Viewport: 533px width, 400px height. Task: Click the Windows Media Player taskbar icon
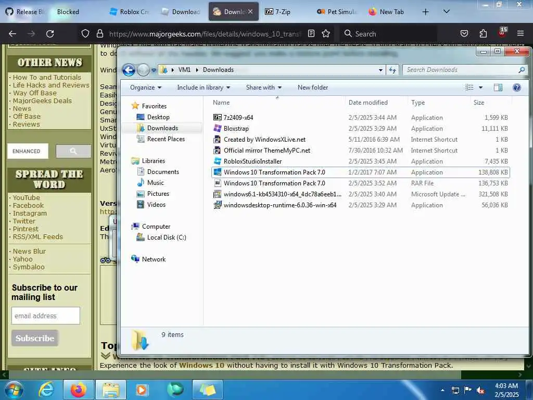[x=142, y=390]
